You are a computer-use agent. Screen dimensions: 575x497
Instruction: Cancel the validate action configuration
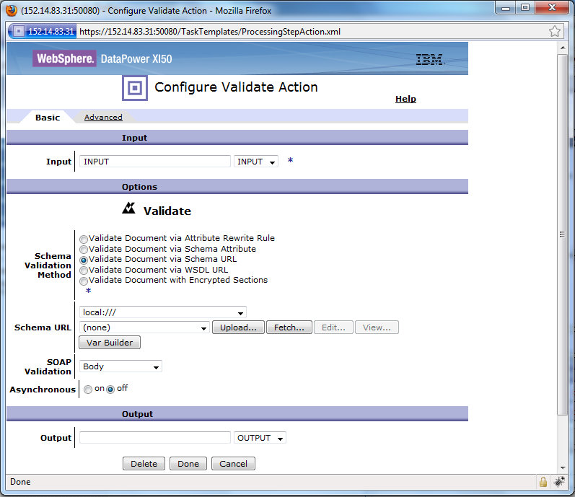click(233, 464)
